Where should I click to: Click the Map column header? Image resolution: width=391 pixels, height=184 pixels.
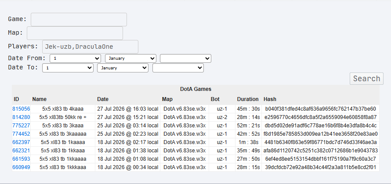[x=167, y=99]
